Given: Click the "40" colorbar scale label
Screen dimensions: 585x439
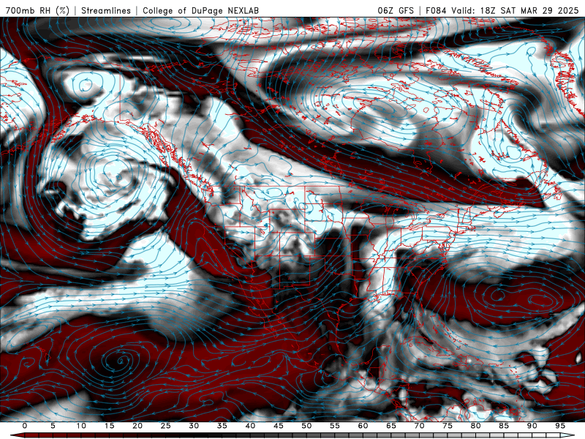Looking at the screenshot, I should (250, 426).
